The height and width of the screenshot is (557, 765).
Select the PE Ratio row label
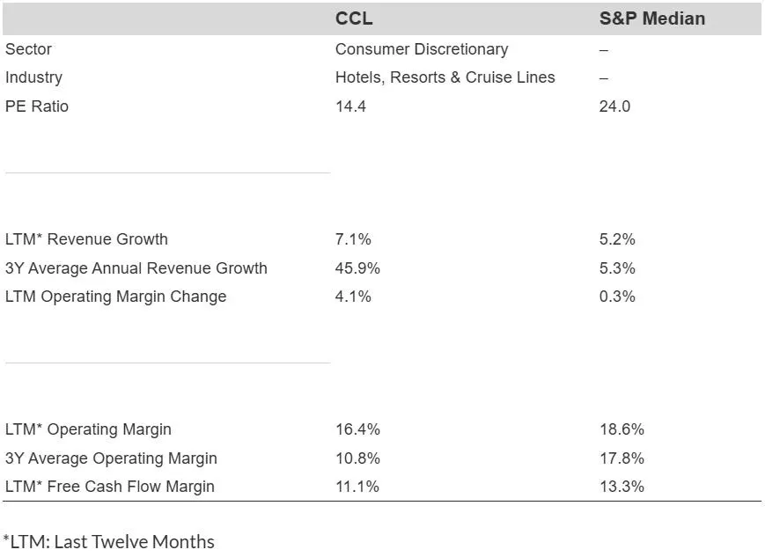pyautogui.click(x=37, y=106)
